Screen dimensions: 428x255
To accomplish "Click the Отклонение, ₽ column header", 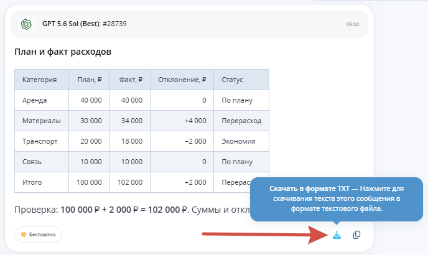I will tap(182, 80).
